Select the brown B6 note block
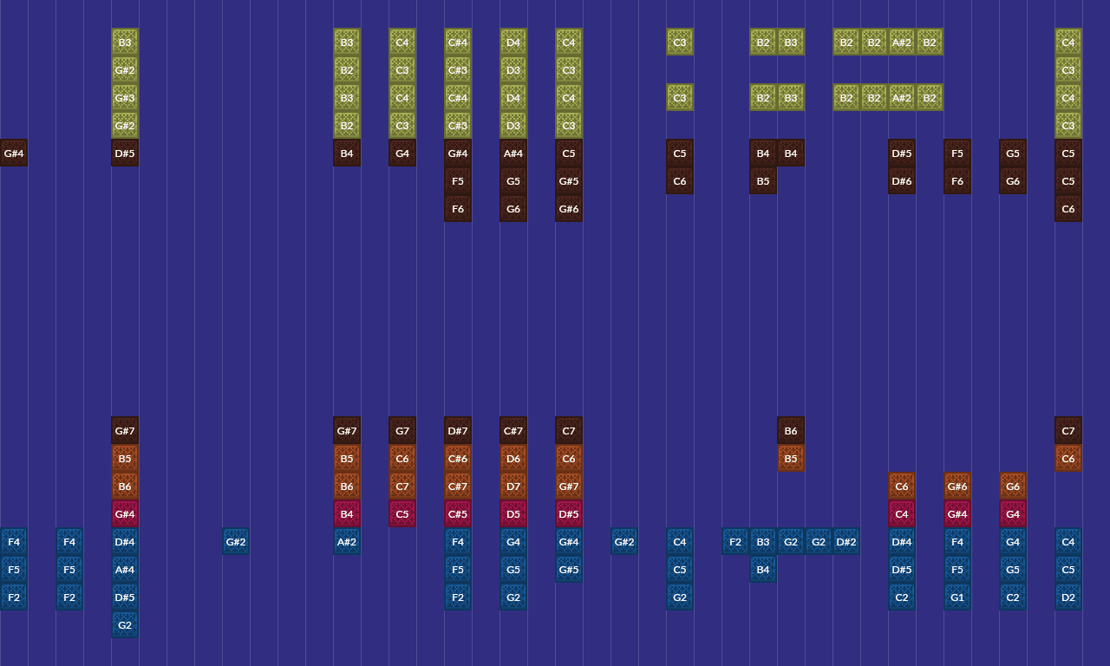Screen dimensions: 1110x666 (x=791, y=431)
